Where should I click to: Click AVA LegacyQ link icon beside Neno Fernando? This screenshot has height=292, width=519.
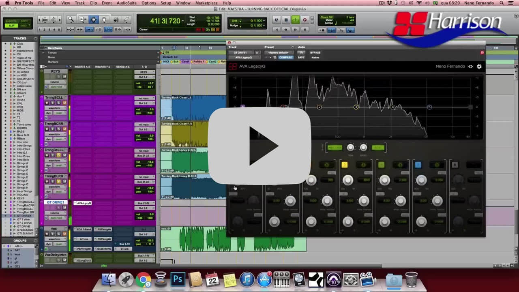click(470, 67)
